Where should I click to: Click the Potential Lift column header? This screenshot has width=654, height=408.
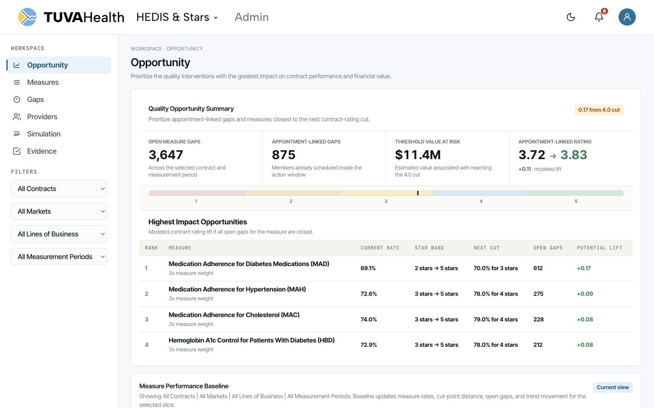coord(599,248)
